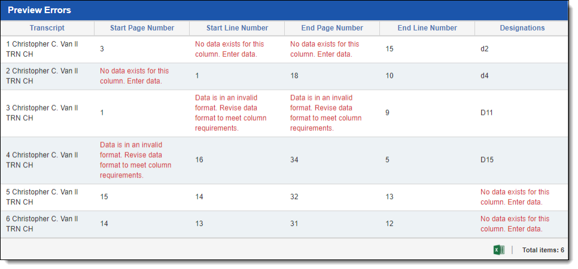Sort by End Line Number header
This screenshot has width=578, height=269.
click(x=427, y=28)
